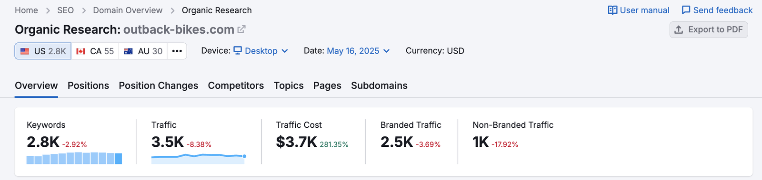This screenshot has height=180, width=762.
Task: Click the Keywords bar chart
Action: point(74,158)
